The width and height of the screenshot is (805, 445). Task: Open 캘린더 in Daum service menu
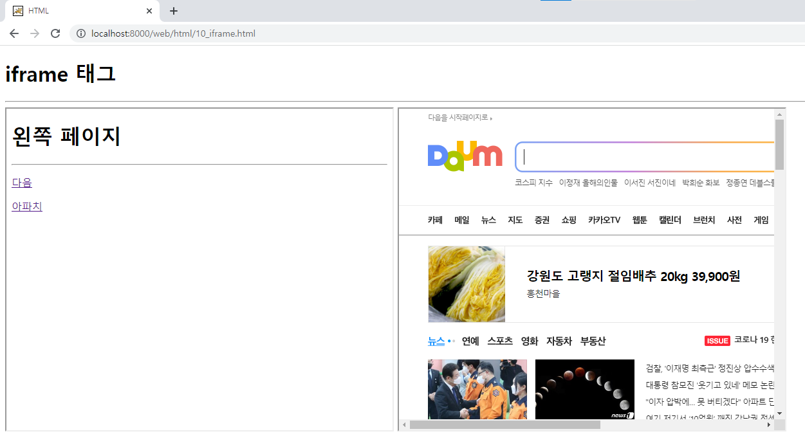pos(670,220)
